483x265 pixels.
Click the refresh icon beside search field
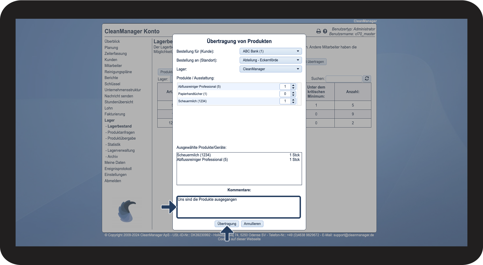367,79
